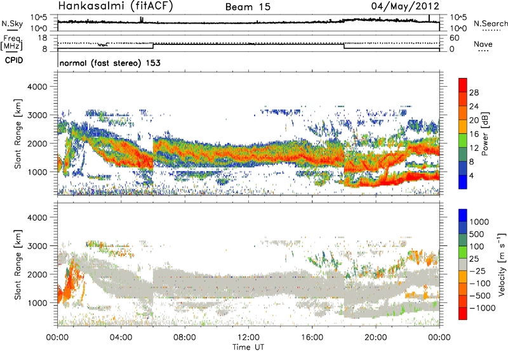This screenshot has height=351, width=508.
Task: Click the 18 tick on frequency axis
Action: pyautogui.click(x=42, y=38)
